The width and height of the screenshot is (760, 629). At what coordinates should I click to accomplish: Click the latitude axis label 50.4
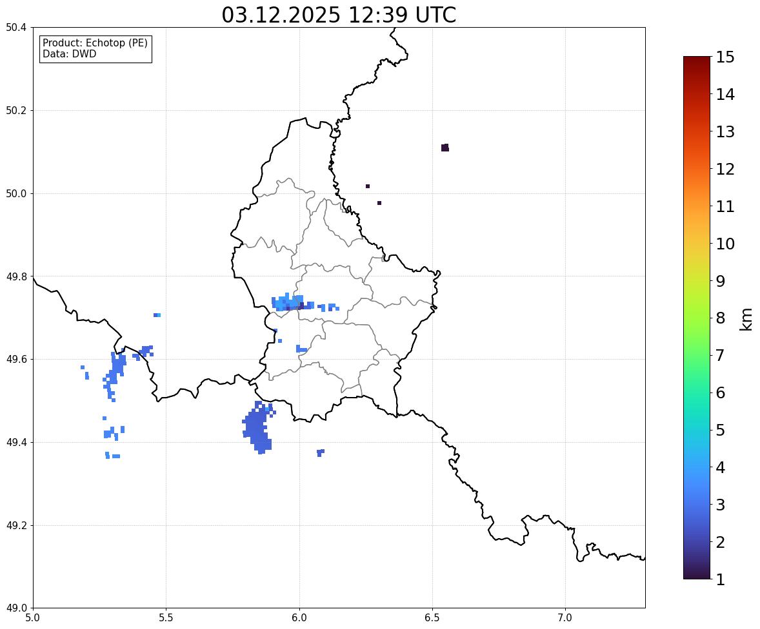[16, 28]
